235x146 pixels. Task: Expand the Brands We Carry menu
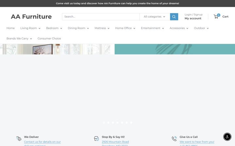pos(19,39)
